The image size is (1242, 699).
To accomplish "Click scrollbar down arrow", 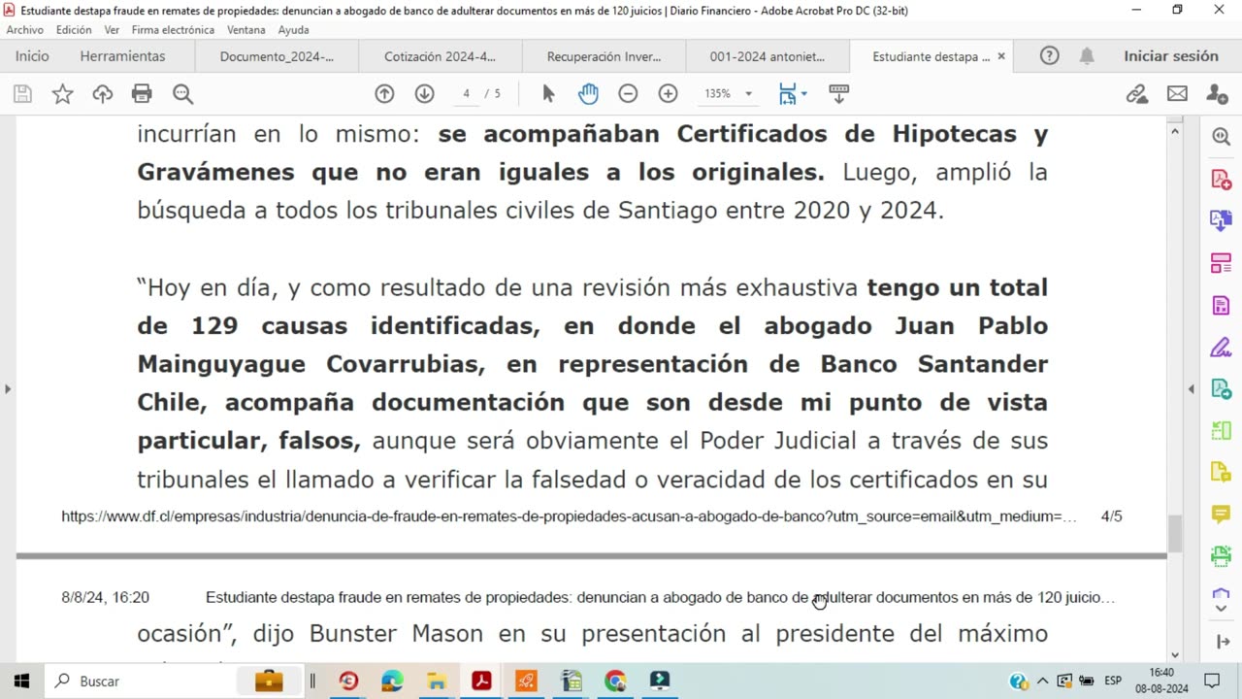I will tap(1175, 655).
